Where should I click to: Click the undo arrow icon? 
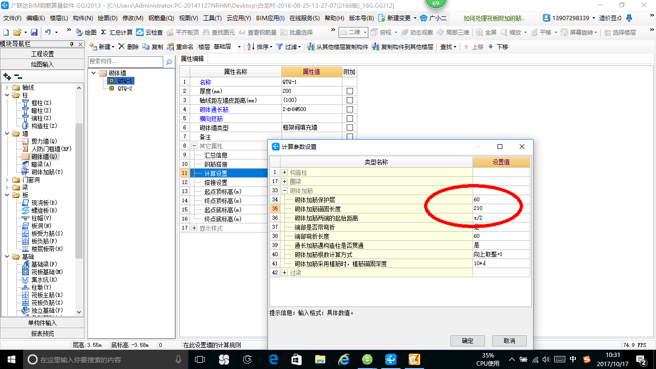point(48,32)
